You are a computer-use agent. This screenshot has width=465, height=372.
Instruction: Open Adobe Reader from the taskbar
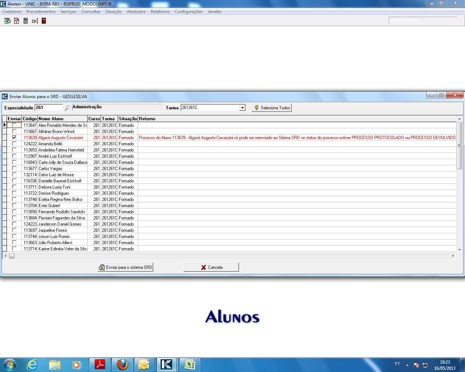[100, 364]
